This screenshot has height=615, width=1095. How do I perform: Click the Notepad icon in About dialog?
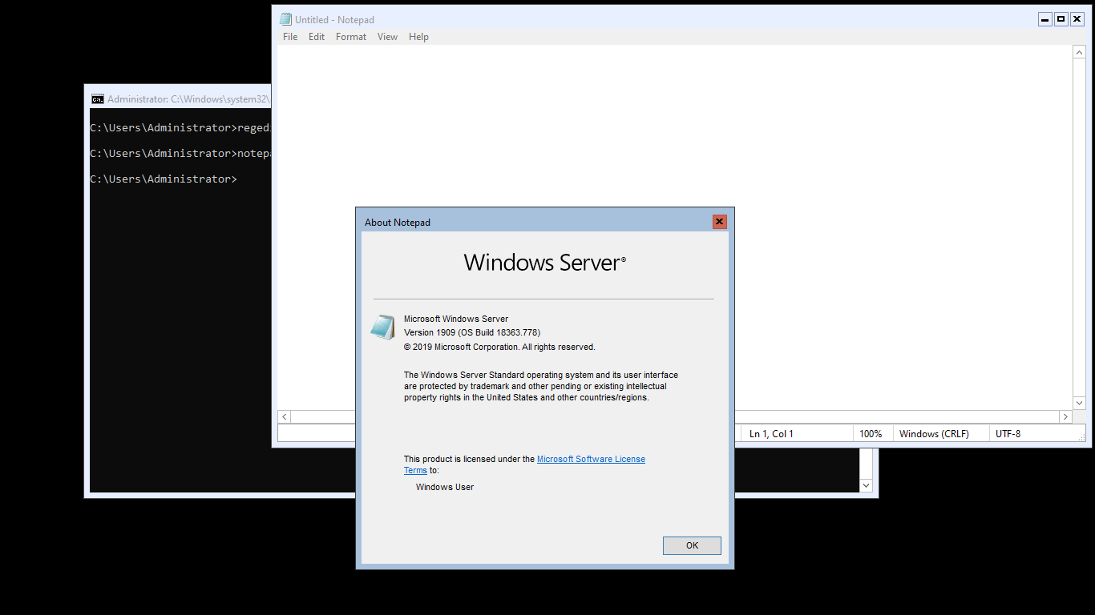[x=382, y=327]
